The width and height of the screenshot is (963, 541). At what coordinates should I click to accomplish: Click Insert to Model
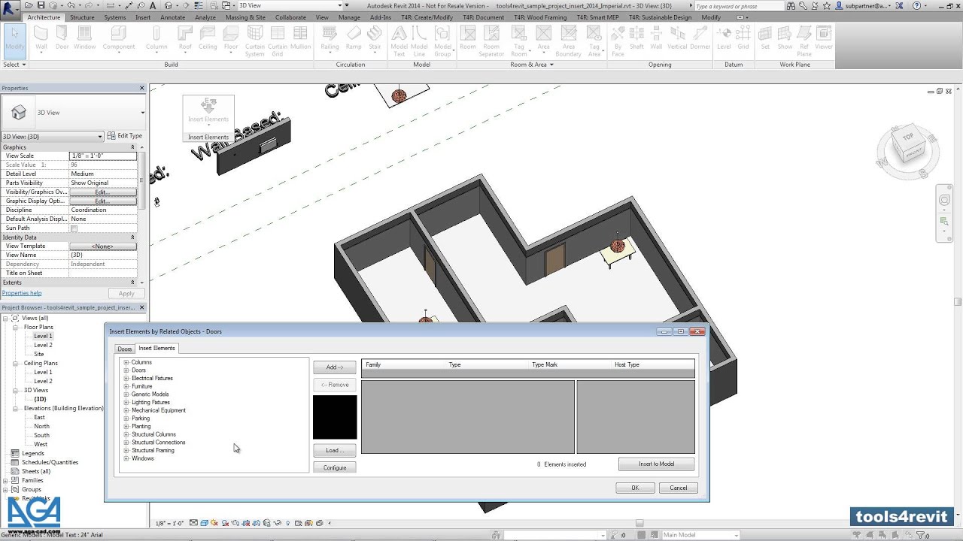click(x=656, y=464)
